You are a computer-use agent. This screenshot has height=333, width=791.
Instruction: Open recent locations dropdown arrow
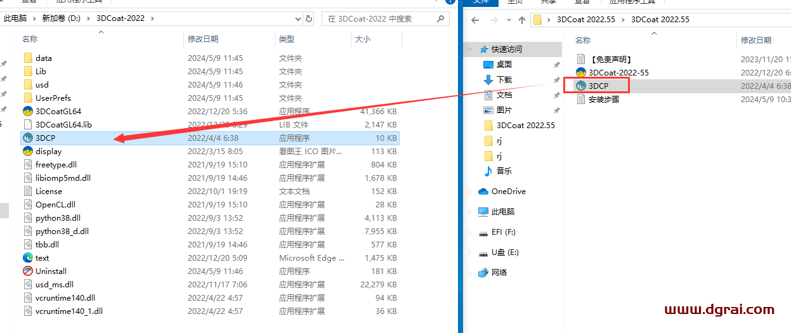click(x=507, y=20)
